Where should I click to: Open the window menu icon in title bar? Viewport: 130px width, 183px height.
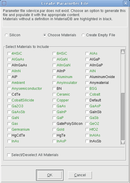(4, 3)
